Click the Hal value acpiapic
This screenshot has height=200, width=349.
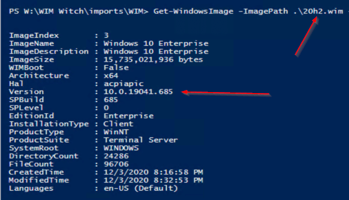(124, 84)
